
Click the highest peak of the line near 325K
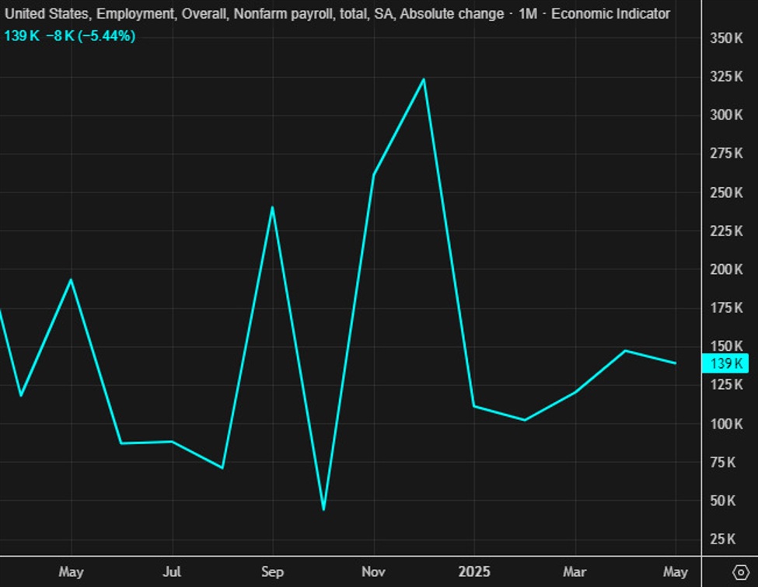coord(424,79)
